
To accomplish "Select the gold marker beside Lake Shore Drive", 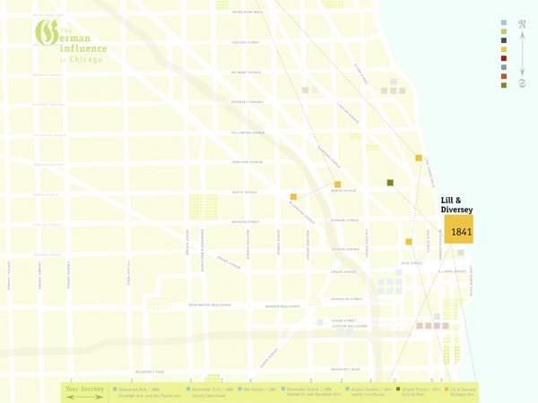I will pyautogui.click(x=419, y=158).
